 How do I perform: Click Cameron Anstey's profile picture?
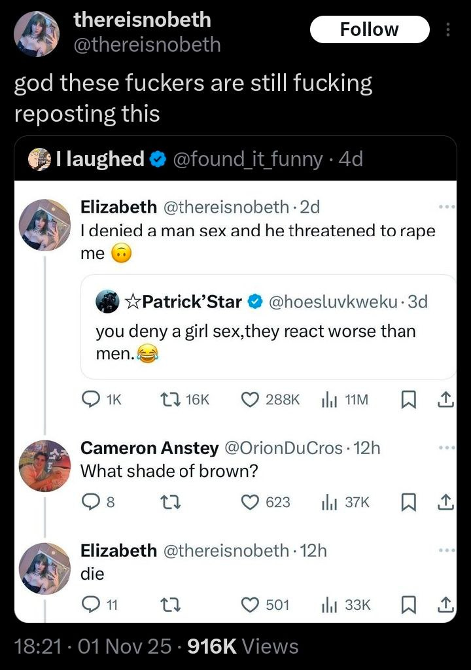pos(44,466)
